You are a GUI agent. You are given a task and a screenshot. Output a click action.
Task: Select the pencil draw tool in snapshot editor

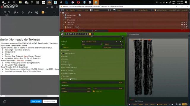coord(29,12)
